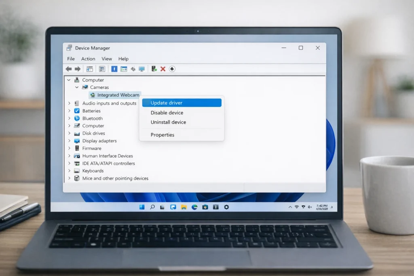Expand Audio inputs and outputs
Image resolution: width=414 pixels, height=276 pixels.
click(69, 103)
